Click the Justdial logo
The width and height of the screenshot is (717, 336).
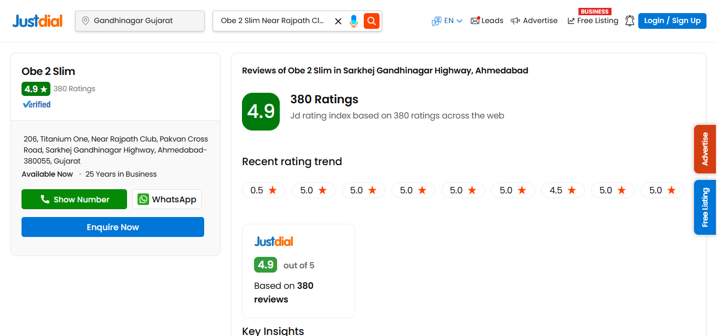tap(37, 20)
